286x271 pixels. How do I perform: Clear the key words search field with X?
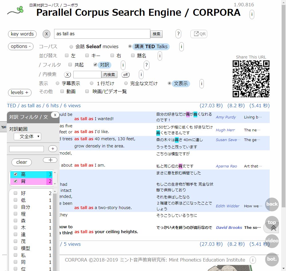(46, 34)
